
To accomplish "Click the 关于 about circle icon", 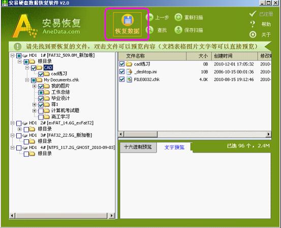I will click(253, 34).
